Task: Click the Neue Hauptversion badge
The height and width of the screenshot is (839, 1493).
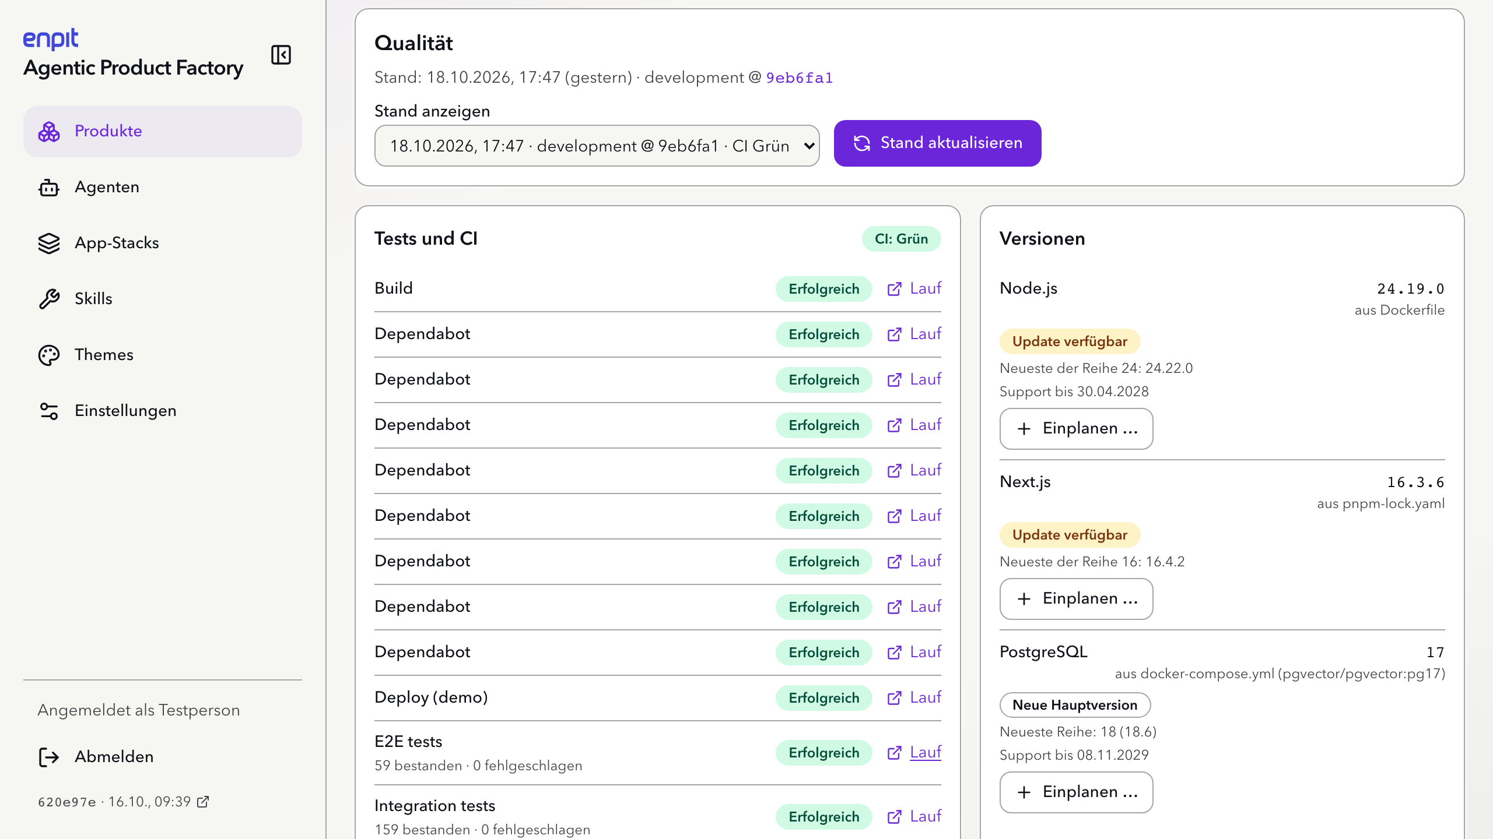Action: tap(1075, 705)
